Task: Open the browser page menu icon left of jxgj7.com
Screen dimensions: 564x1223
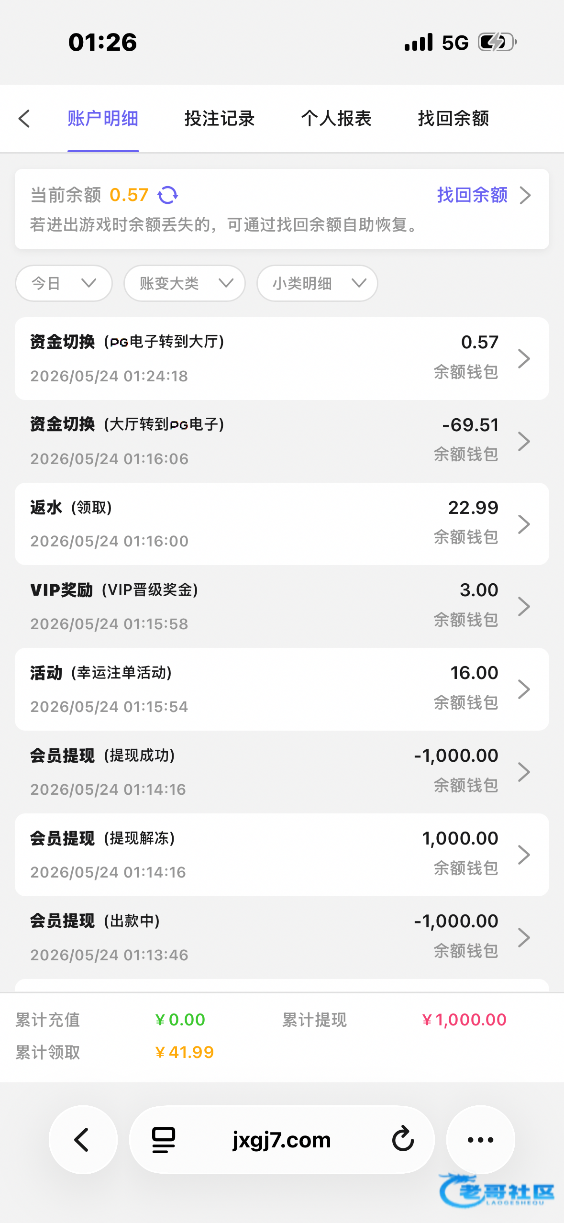Action: coord(164,1140)
